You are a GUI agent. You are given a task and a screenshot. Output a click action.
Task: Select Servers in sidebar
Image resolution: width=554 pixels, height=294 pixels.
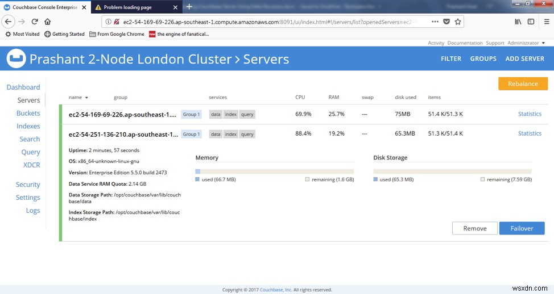[28, 100]
